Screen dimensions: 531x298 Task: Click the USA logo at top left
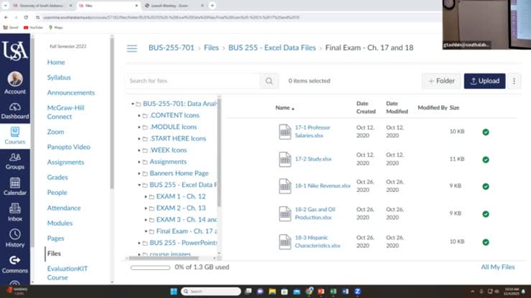pyautogui.click(x=15, y=51)
